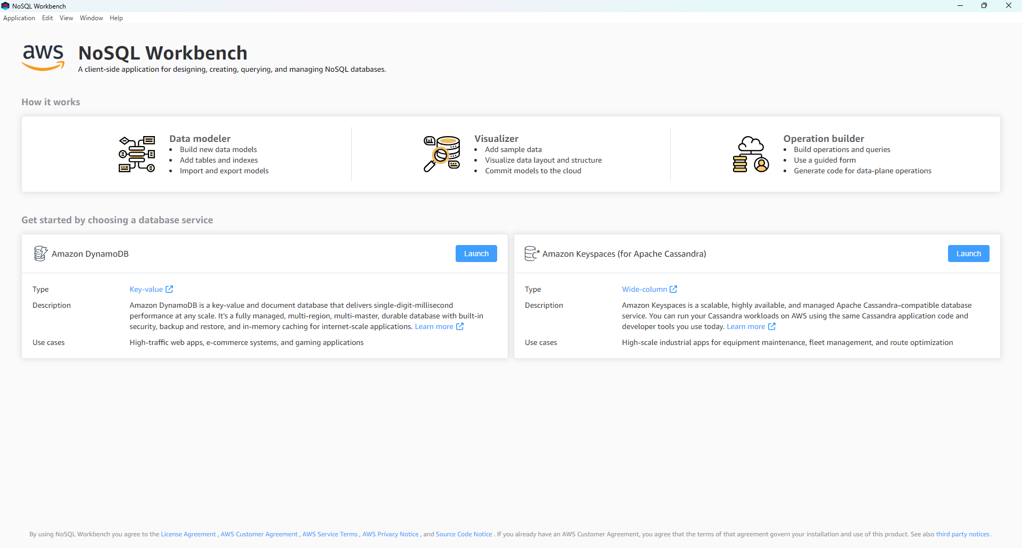
Task: Launch Amazon DynamoDB
Action: (x=476, y=254)
